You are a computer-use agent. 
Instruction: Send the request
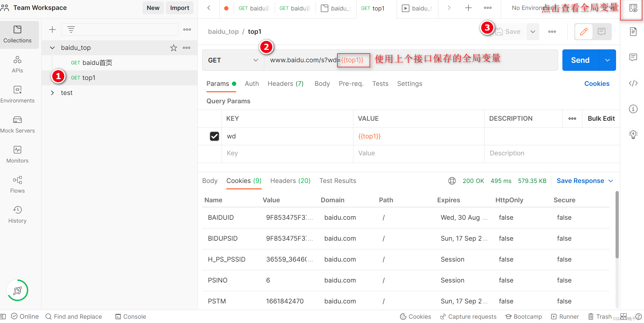click(x=580, y=60)
